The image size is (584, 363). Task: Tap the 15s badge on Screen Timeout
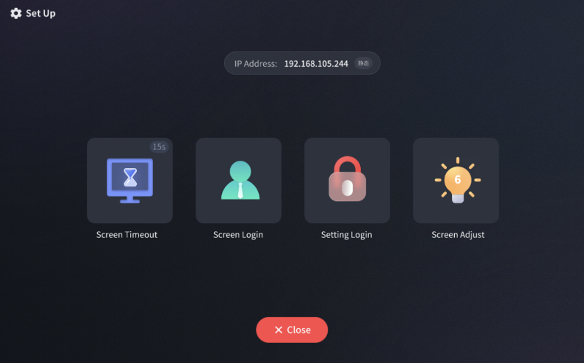click(159, 147)
